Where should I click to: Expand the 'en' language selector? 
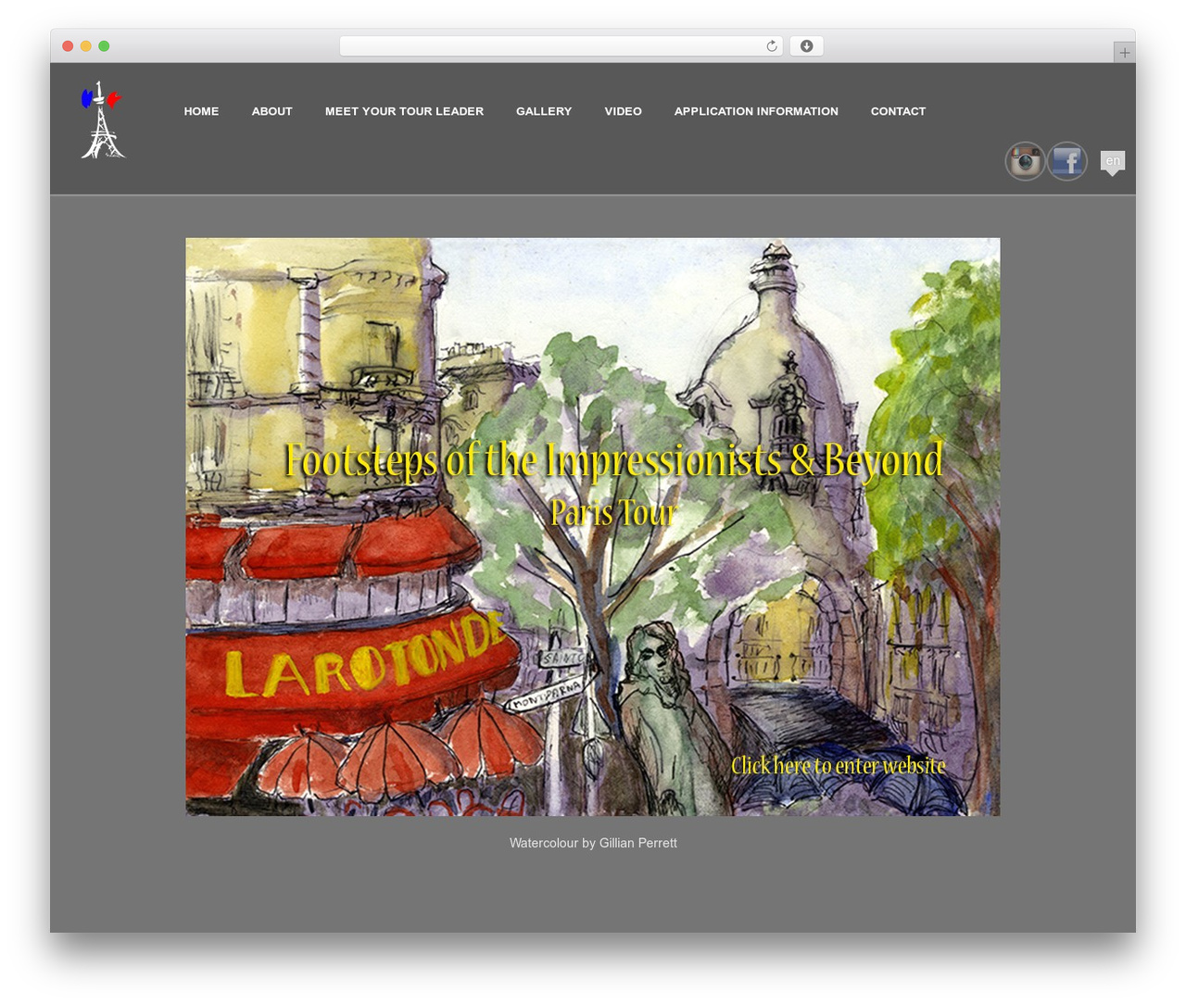pos(1113,162)
